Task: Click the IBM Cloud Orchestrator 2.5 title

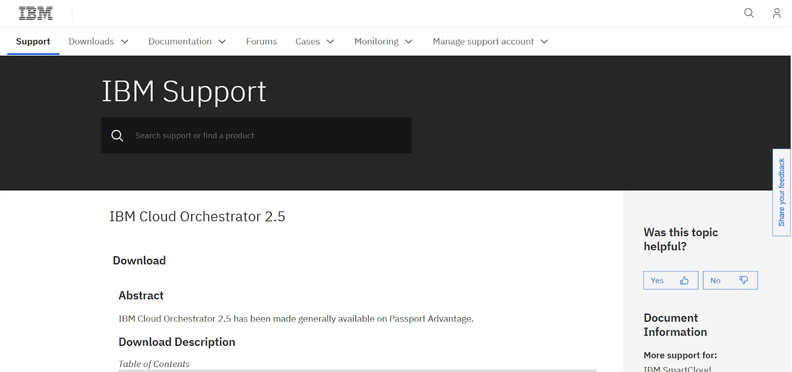Action: pos(197,216)
